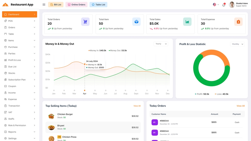The width and height of the screenshot is (251, 141).
Task: Click View All in Today Orders
Action: point(241,106)
